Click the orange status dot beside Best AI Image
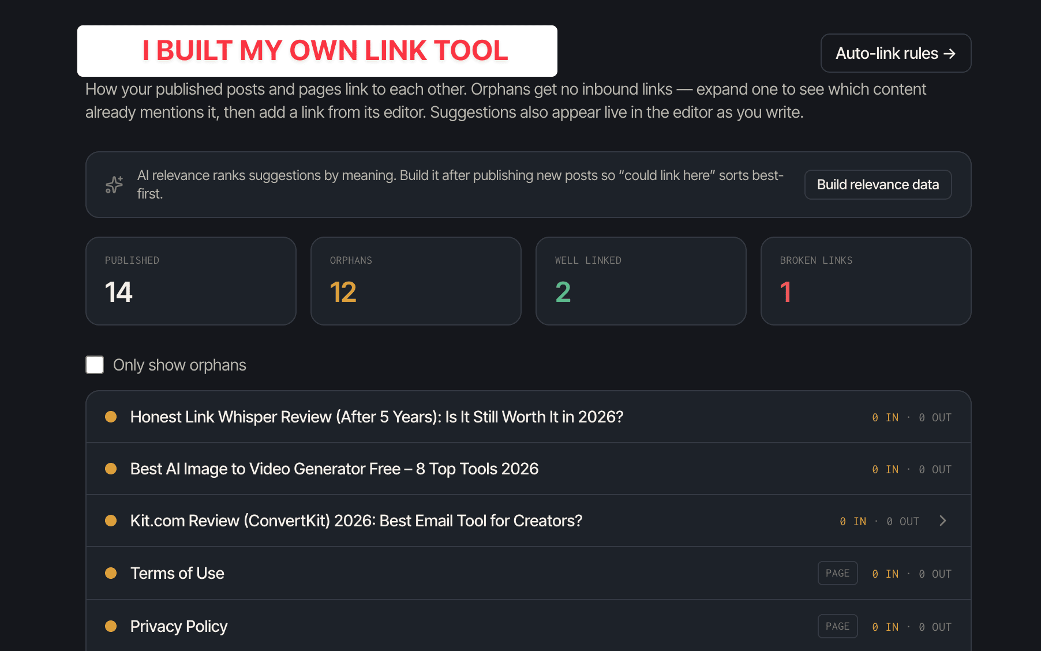This screenshot has height=651, width=1041. click(111, 469)
